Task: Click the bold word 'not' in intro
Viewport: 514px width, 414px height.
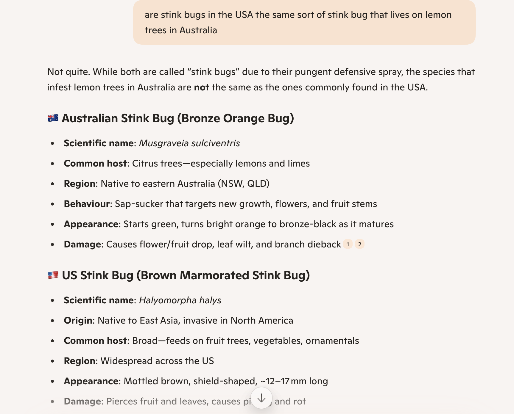Action: tap(201, 87)
